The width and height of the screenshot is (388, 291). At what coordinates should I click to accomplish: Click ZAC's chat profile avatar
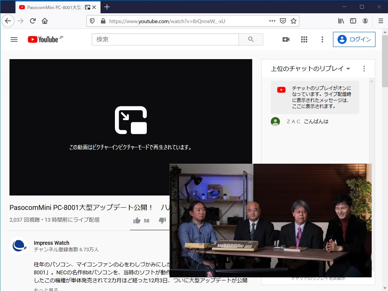click(275, 122)
